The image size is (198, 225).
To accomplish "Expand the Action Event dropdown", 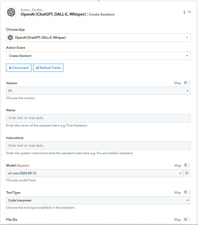I will 98,56.
